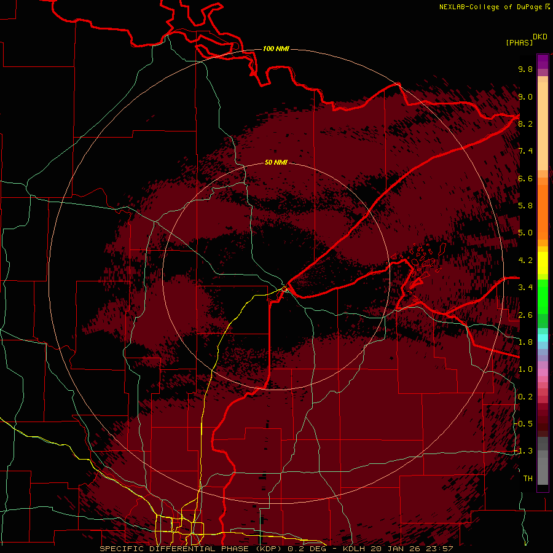Pick the cyan band in the color scale
553x553 pixels.
(543, 338)
